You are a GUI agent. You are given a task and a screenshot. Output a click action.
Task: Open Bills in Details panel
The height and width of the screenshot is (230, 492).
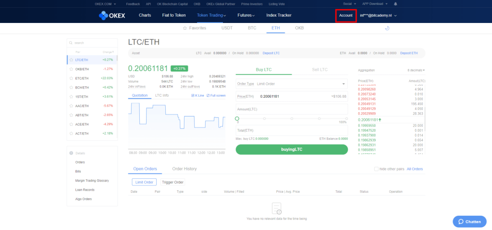(x=78, y=172)
